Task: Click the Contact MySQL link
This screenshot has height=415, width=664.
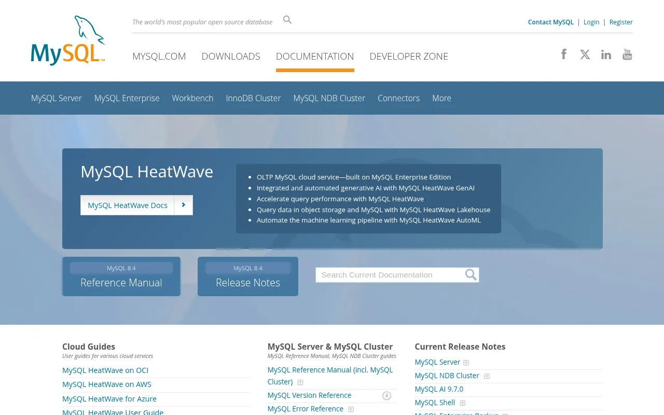Action: coord(551,22)
